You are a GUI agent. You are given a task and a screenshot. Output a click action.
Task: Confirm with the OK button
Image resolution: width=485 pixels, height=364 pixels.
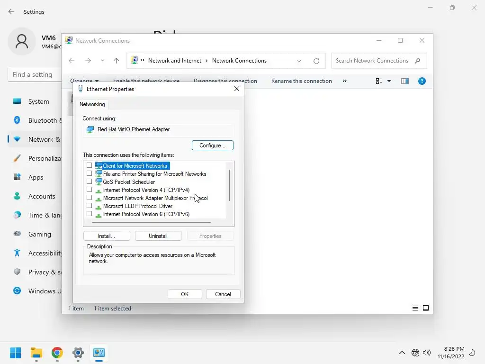(185, 294)
